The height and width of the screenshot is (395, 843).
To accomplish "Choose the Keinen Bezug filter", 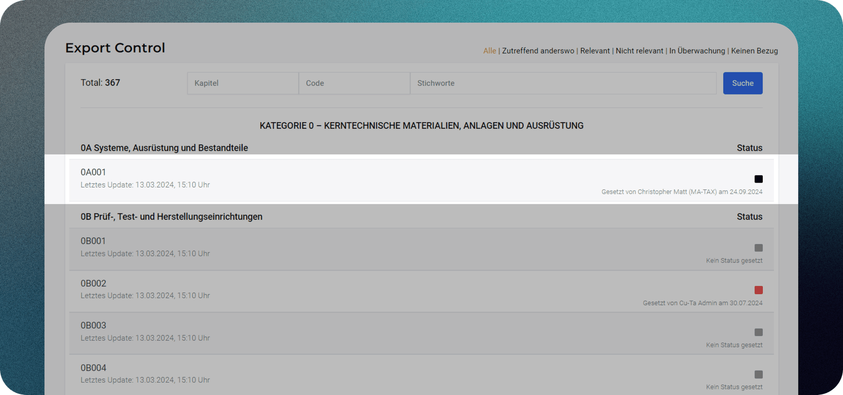I will click(754, 51).
